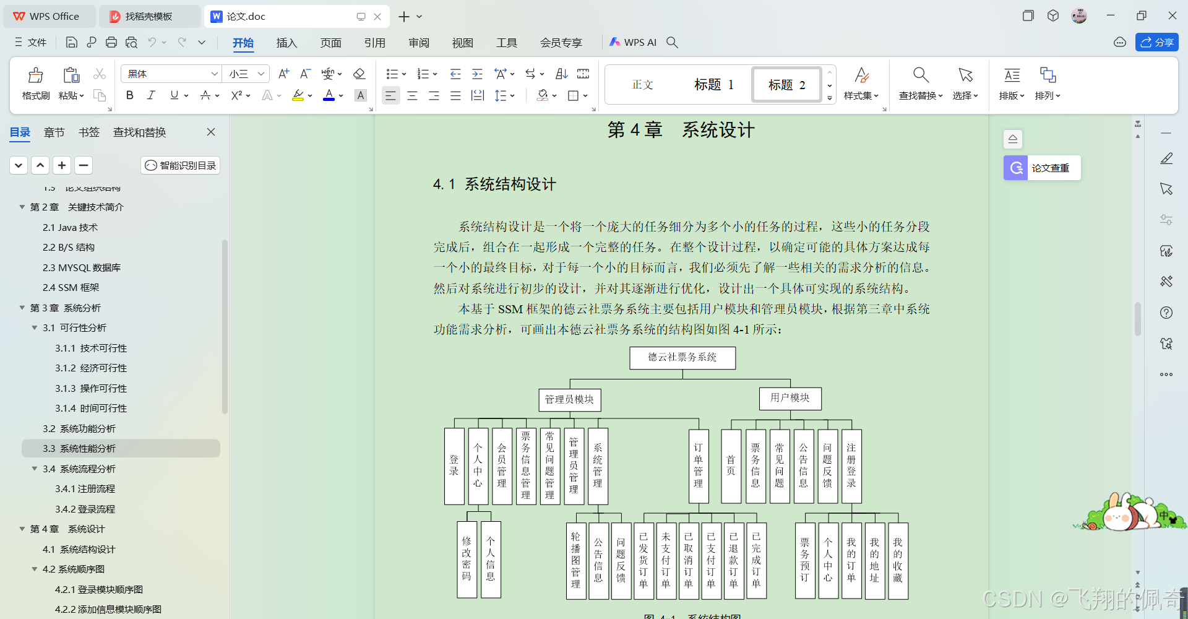Click the Undo arrow icon
1188x619 pixels.
pyautogui.click(x=152, y=42)
